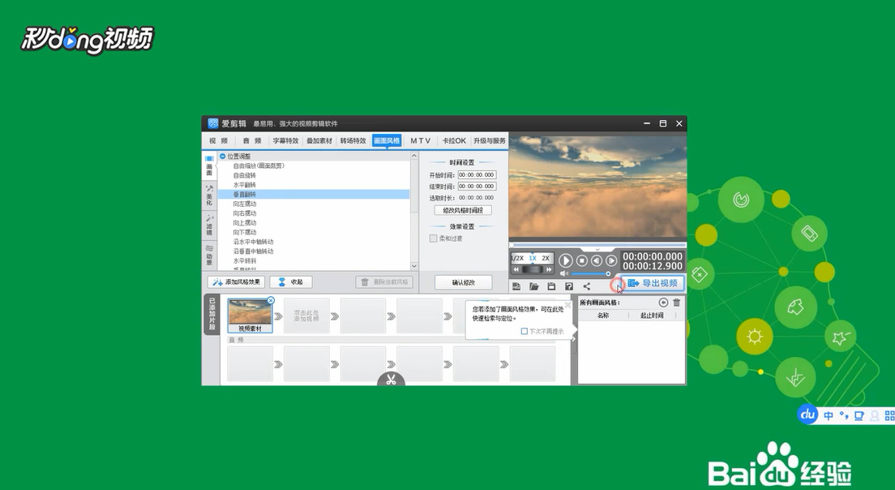Play the preview video
895x490 pixels.
pos(565,261)
